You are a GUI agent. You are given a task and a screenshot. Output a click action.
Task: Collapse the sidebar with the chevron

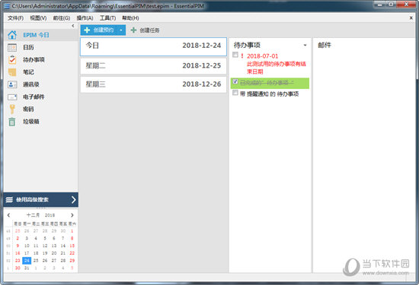coord(73,26)
